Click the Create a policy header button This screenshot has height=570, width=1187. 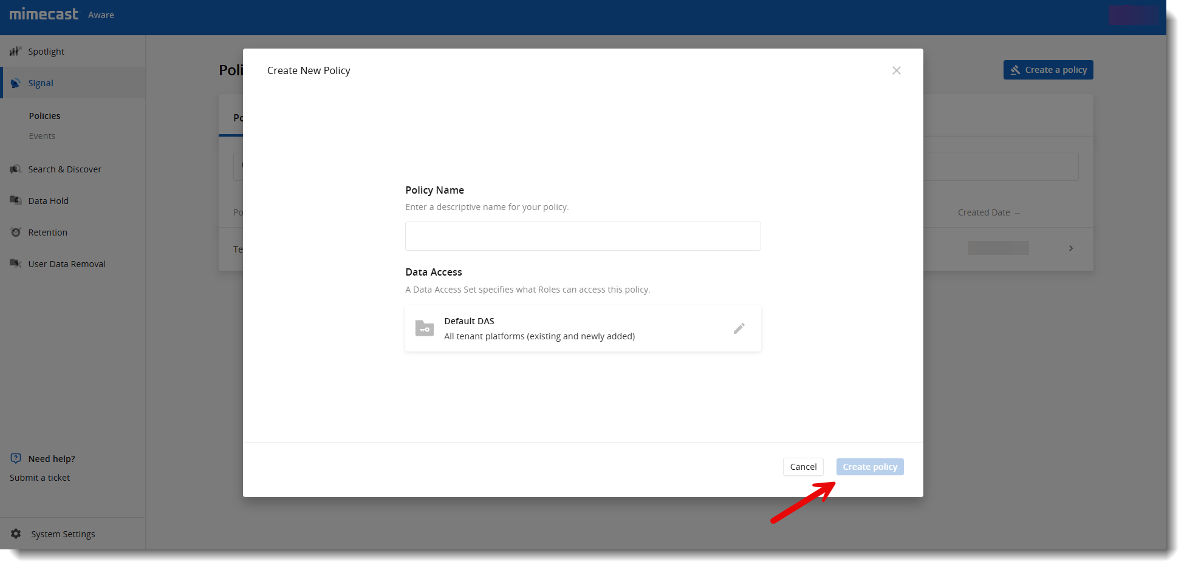(1047, 70)
